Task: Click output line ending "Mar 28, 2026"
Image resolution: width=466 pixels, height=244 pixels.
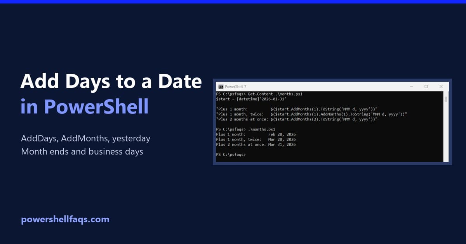Action: 256,139
